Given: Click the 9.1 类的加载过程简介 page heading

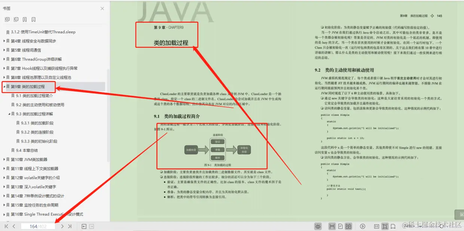Looking at the screenshot, I should [177, 116].
